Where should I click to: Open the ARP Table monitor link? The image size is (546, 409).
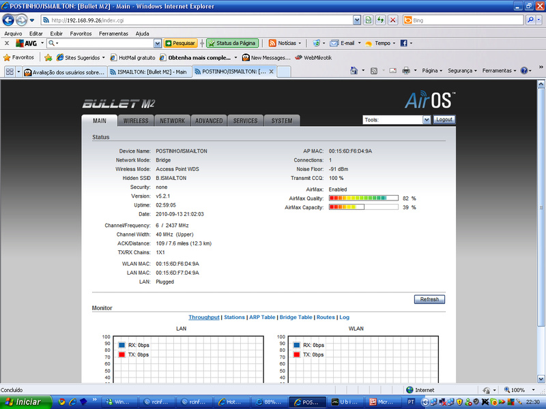262,317
